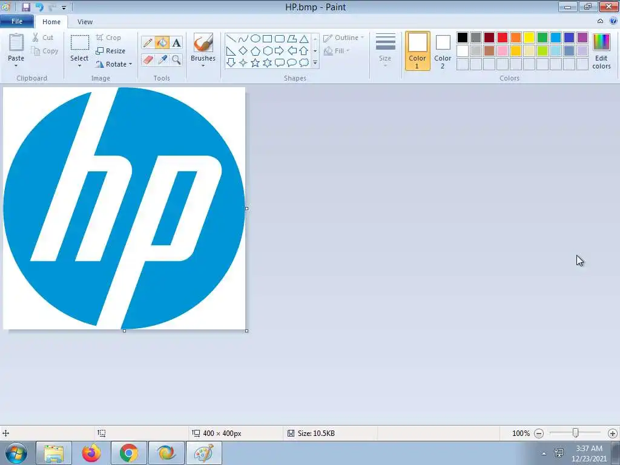Minimize the ribbon with the arrow

[x=600, y=21]
